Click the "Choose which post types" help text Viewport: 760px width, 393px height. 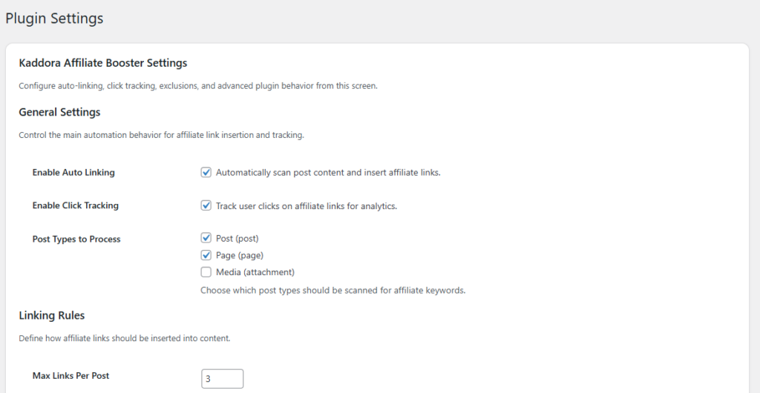(332, 291)
